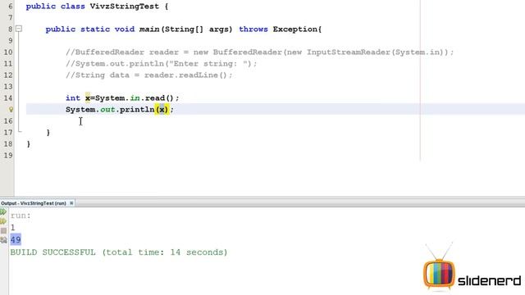Image resolution: width=525 pixels, height=295 pixels.
Task: Collapse the main method fold marker
Action: coord(19,29)
